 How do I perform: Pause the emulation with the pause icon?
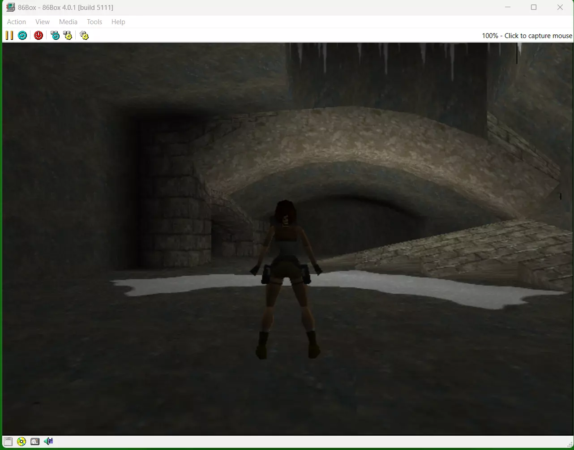9,35
